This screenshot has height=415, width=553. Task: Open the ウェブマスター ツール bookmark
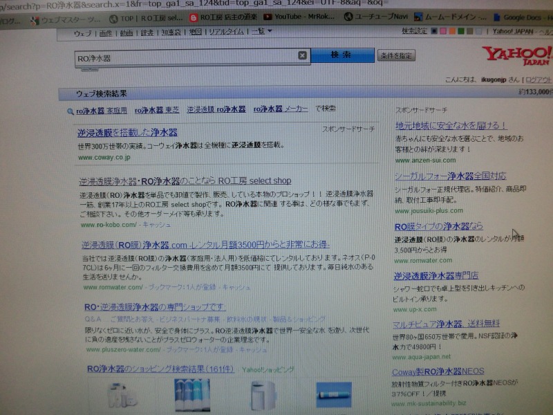(x=66, y=20)
